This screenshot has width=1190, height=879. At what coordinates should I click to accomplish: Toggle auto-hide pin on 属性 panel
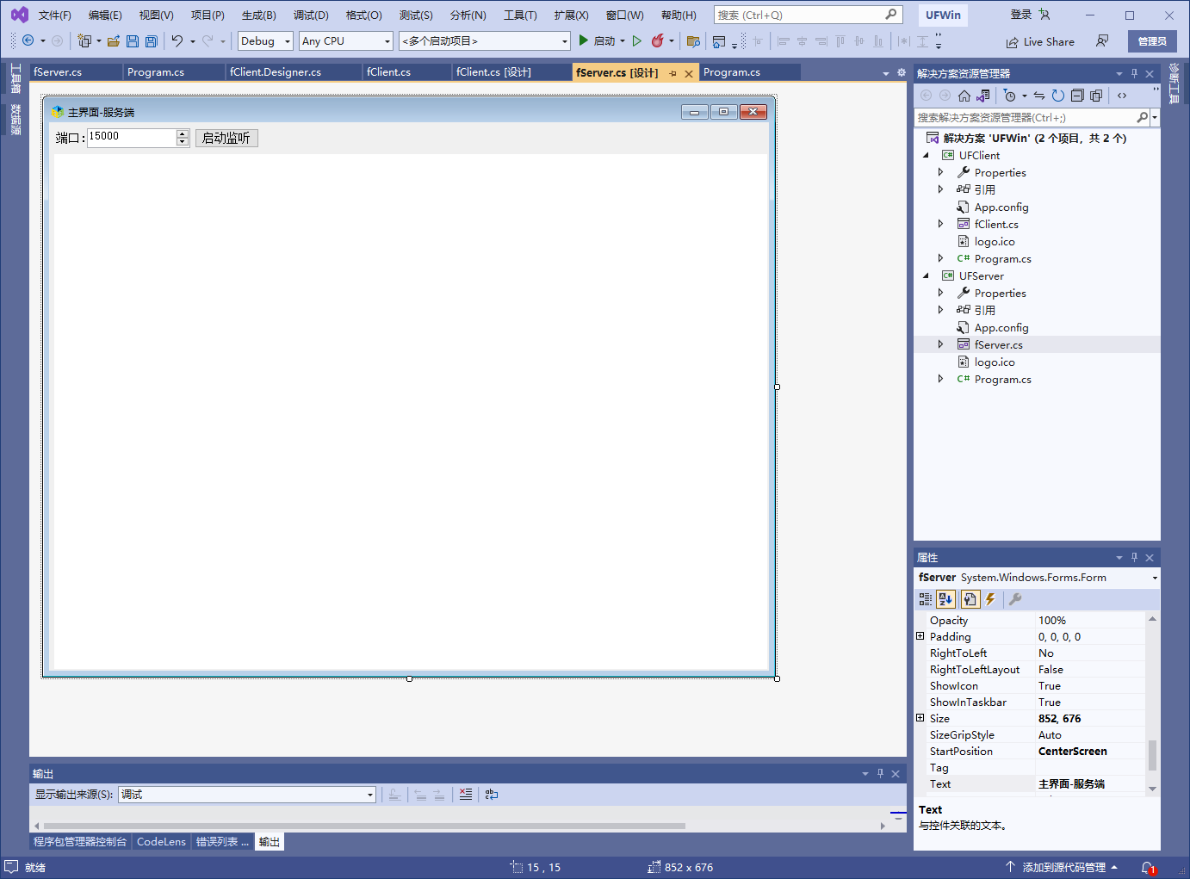pos(1135,557)
